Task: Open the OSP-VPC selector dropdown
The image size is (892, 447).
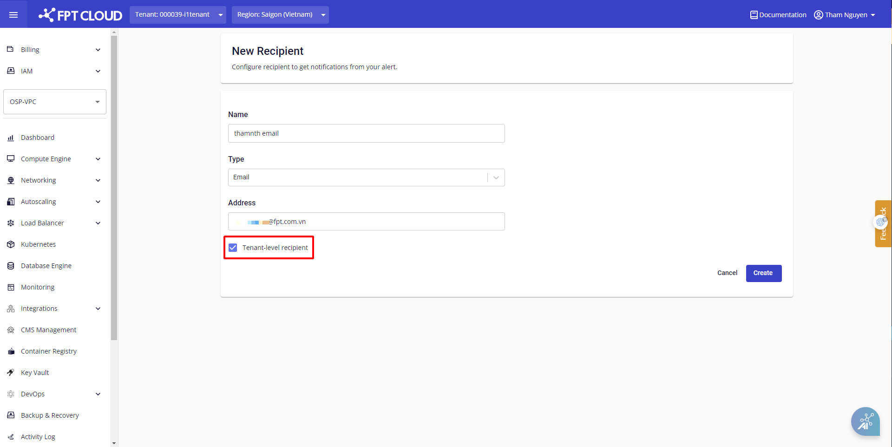Action: coord(55,102)
